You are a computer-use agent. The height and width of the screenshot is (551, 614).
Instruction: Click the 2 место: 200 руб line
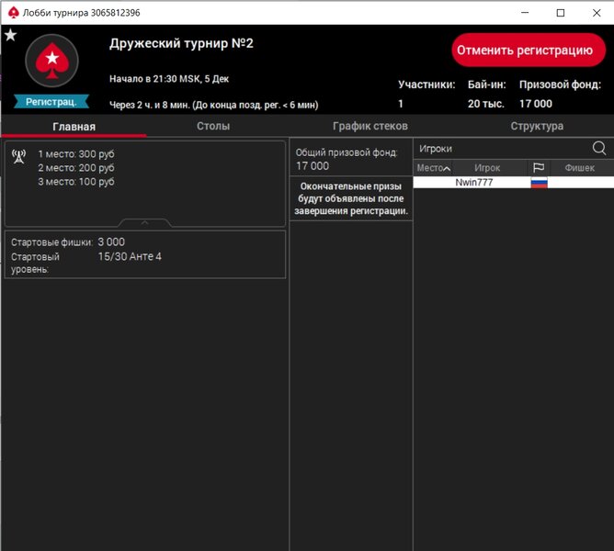tap(76, 167)
